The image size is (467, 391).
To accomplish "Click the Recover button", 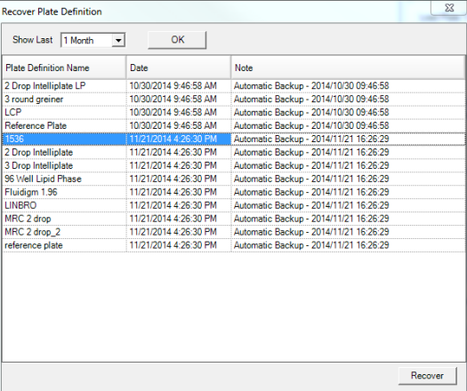I will pyautogui.click(x=427, y=376).
